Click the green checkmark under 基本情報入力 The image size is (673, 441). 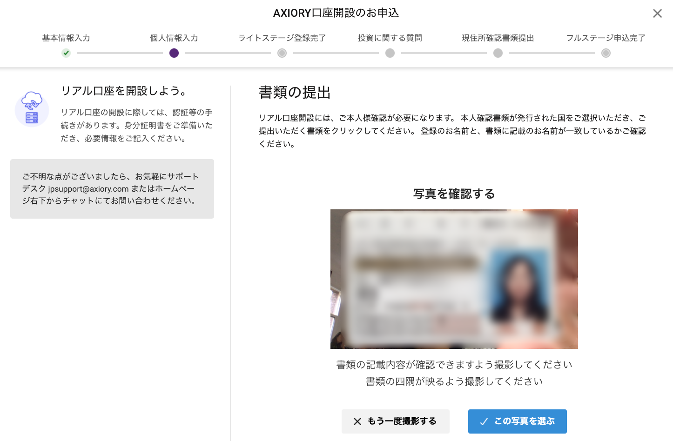66,53
